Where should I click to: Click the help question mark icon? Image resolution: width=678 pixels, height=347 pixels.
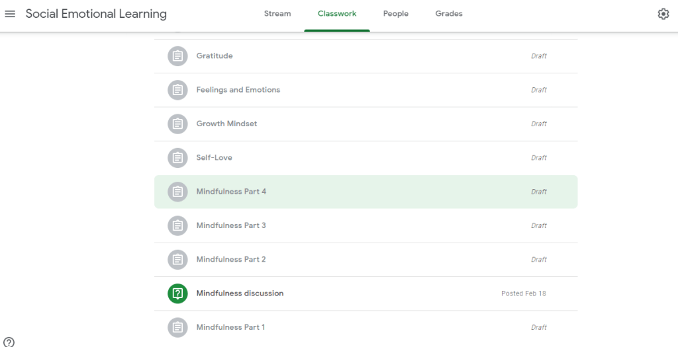(9, 342)
